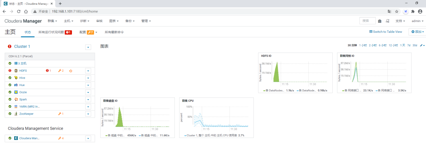Open the 支持 support menu
Image resolution: width=426 pixels, height=148 pixels.
pyautogui.click(x=400, y=21)
